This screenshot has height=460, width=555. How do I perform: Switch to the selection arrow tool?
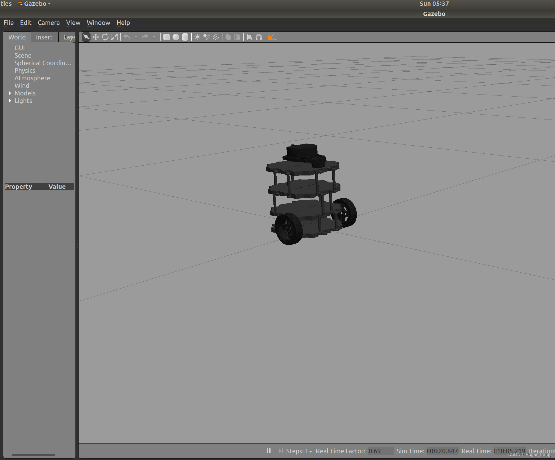[86, 37]
